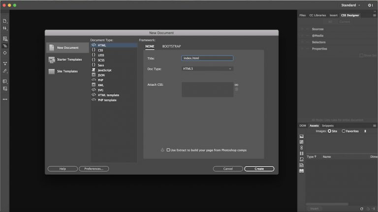Click the File Management arrows icon
378x212 pixels.
(4, 28)
